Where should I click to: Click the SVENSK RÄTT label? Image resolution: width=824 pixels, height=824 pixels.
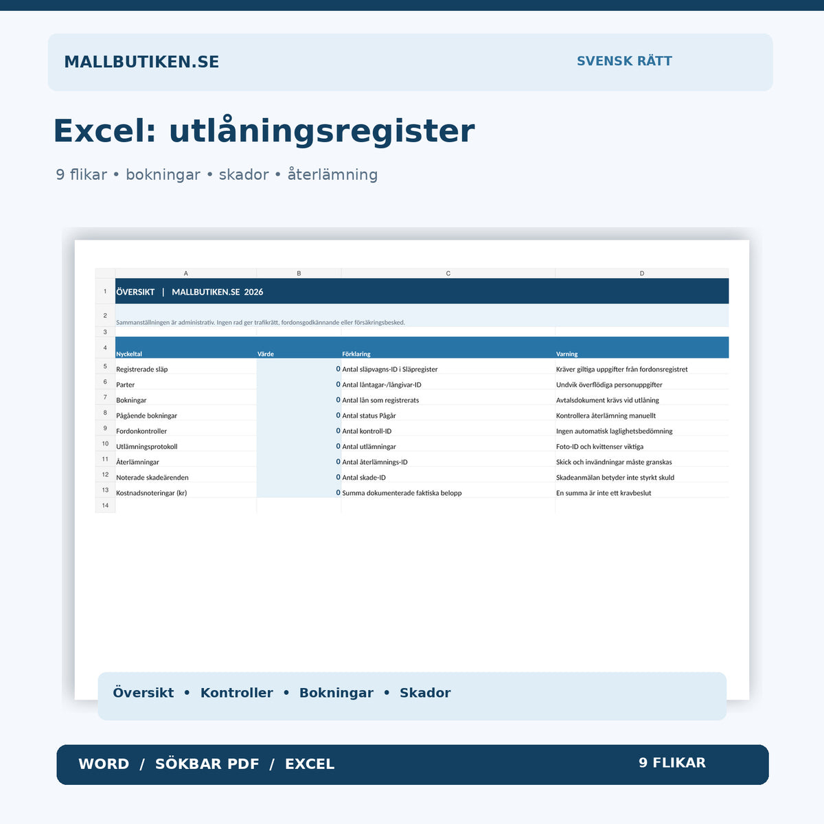[x=624, y=61]
